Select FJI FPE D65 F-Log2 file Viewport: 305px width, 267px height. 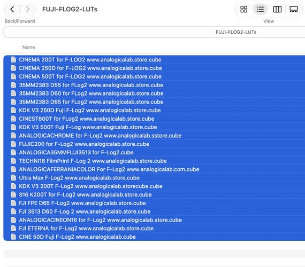[x=154, y=203]
